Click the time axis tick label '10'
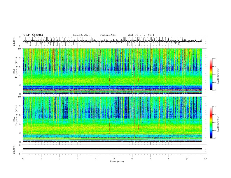 click(x=205, y=159)
